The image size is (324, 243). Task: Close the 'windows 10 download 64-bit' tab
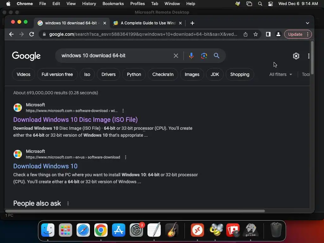(105, 23)
